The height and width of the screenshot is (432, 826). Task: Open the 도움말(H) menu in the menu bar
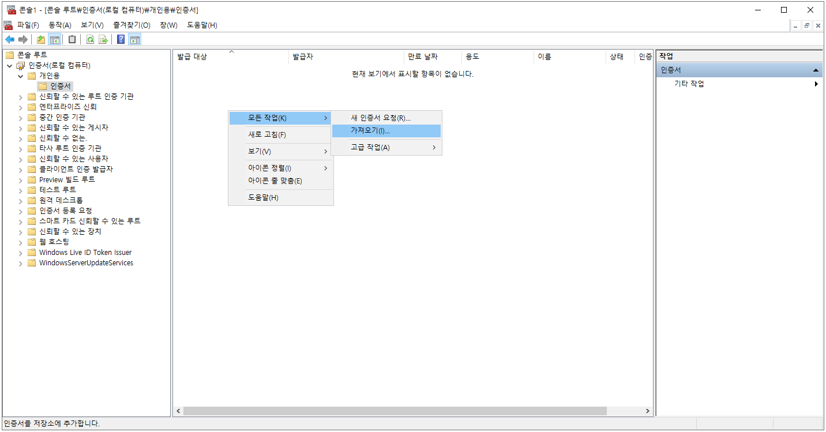tap(202, 25)
